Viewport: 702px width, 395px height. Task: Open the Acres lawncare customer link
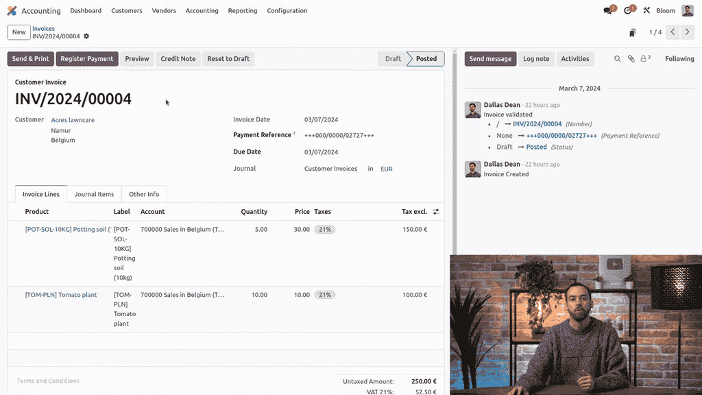[x=73, y=119]
